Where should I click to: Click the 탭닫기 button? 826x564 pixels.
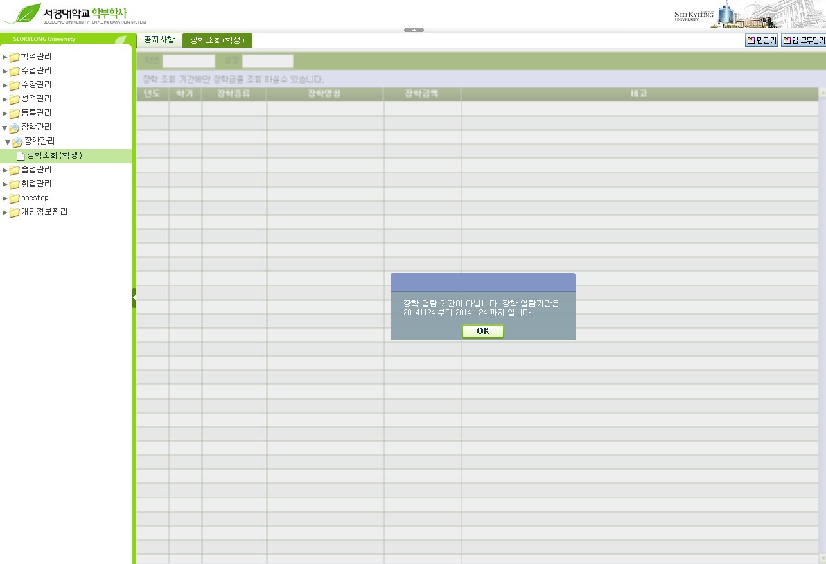(761, 40)
